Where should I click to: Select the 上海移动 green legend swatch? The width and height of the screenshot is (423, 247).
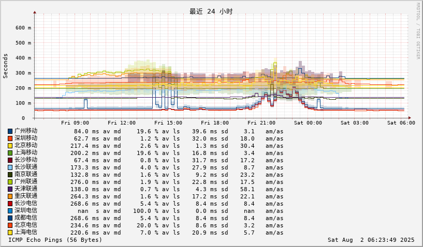pos(10,153)
